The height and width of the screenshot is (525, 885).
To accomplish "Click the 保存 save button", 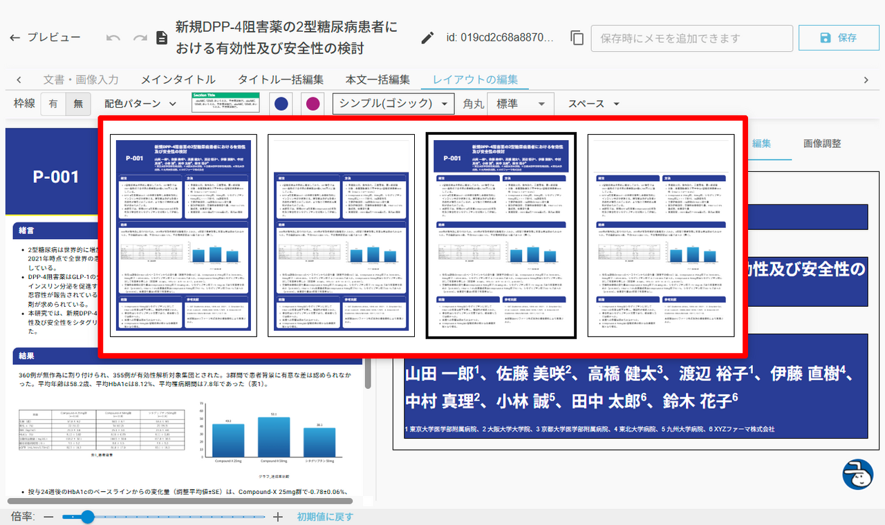I will tap(837, 38).
